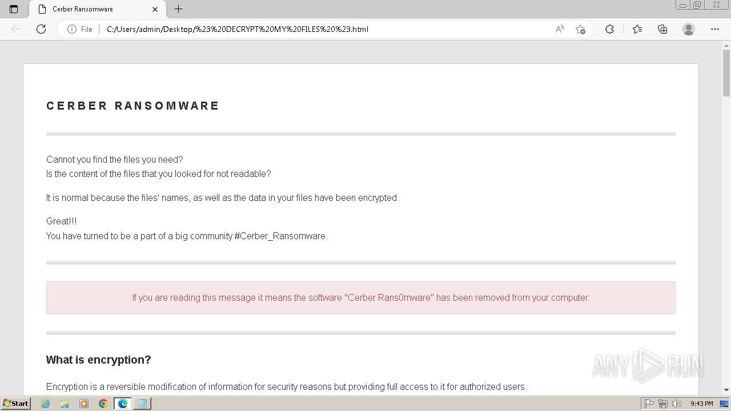Open the Windows Start menu
The image size is (731, 411).
15,404
